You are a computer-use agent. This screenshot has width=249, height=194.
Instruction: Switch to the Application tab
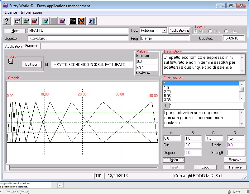(13, 46)
